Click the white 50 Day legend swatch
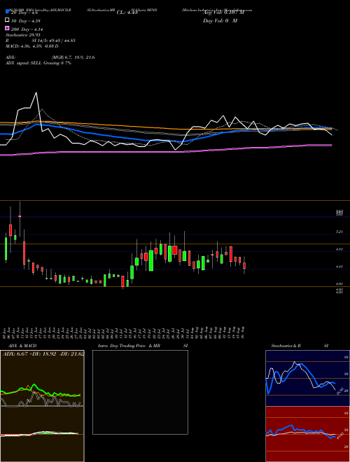 7,20
